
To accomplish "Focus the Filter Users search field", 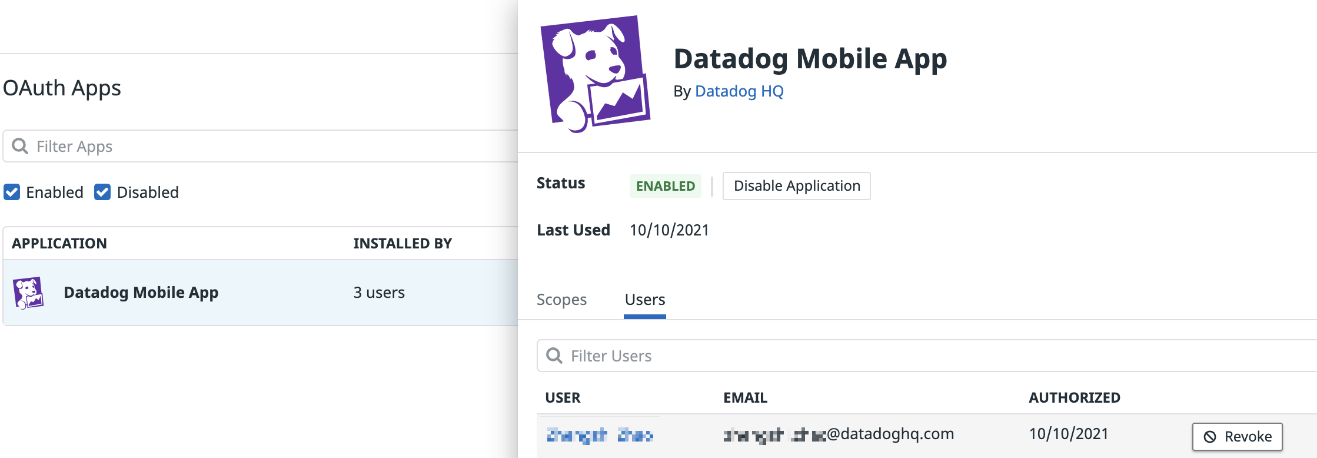I will click(927, 356).
